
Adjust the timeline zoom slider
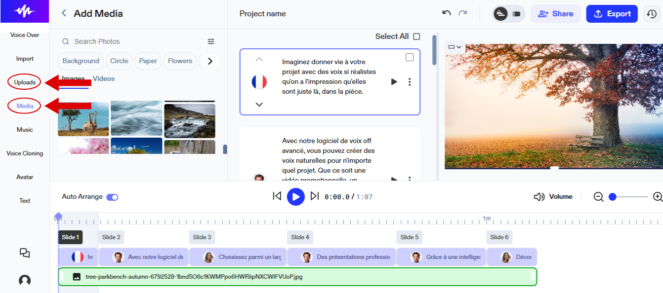612,196
